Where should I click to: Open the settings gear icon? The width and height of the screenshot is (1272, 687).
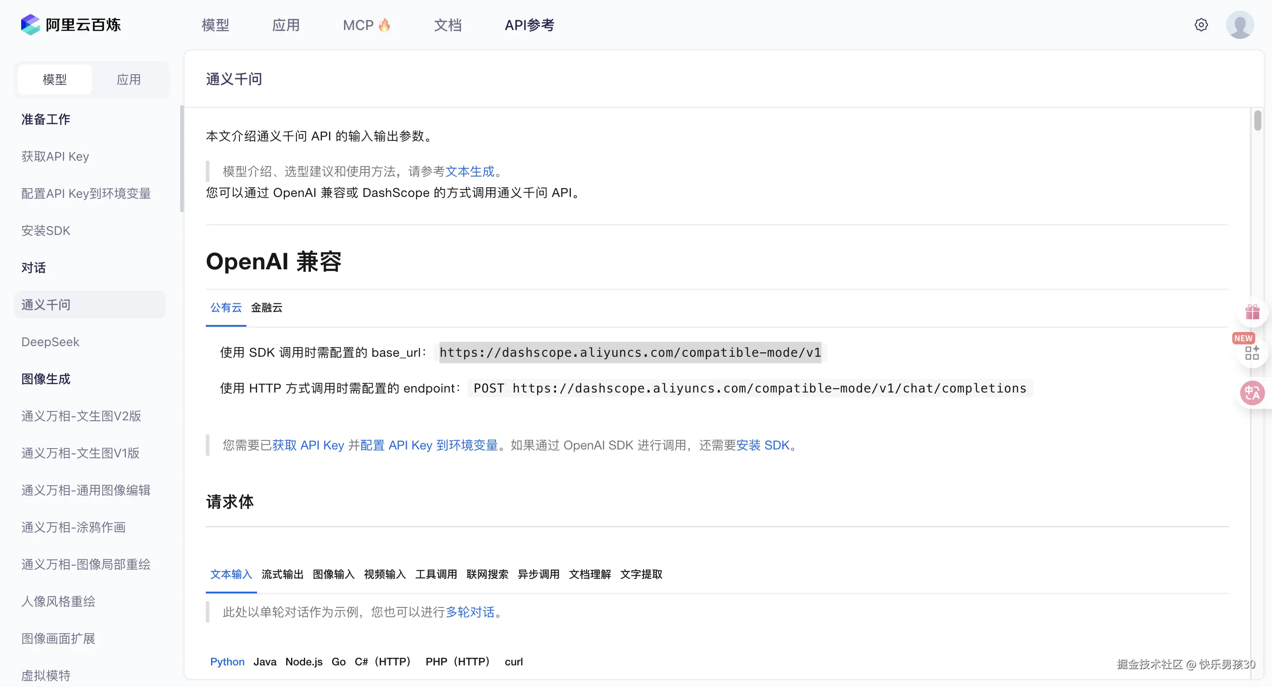1201,25
